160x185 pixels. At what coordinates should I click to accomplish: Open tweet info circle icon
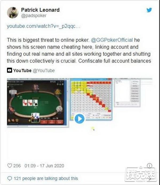point(150,166)
